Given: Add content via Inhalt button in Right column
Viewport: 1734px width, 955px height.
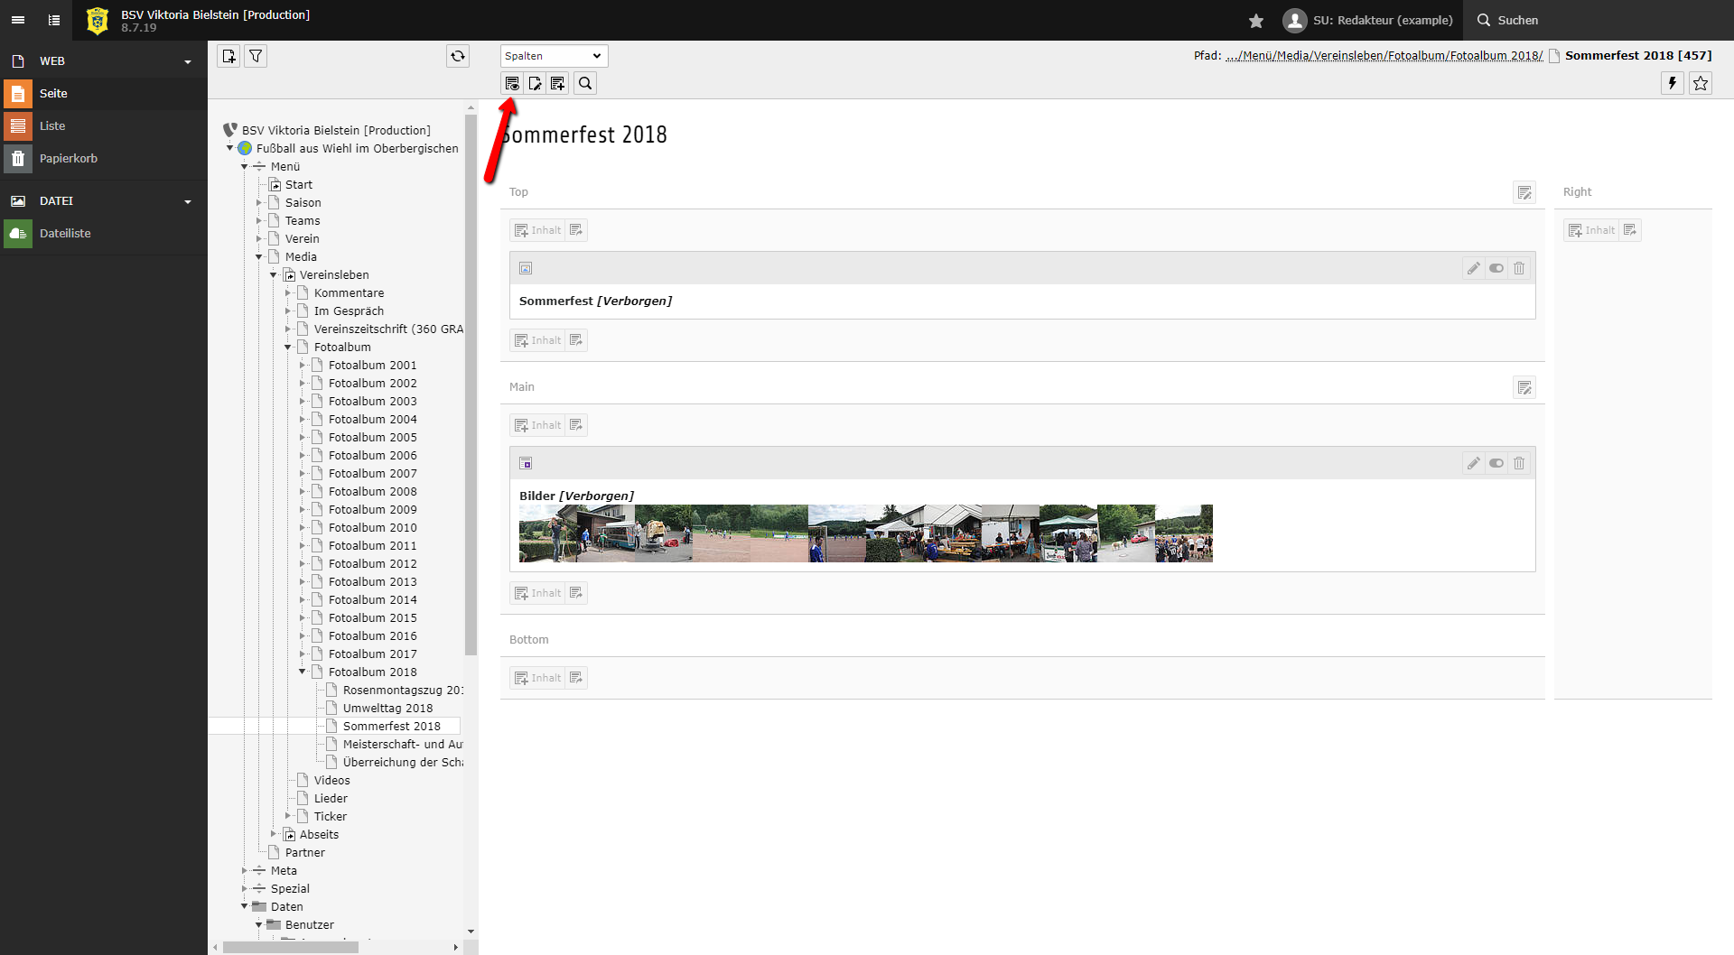Looking at the screenshot, I should coord(1590,230).
